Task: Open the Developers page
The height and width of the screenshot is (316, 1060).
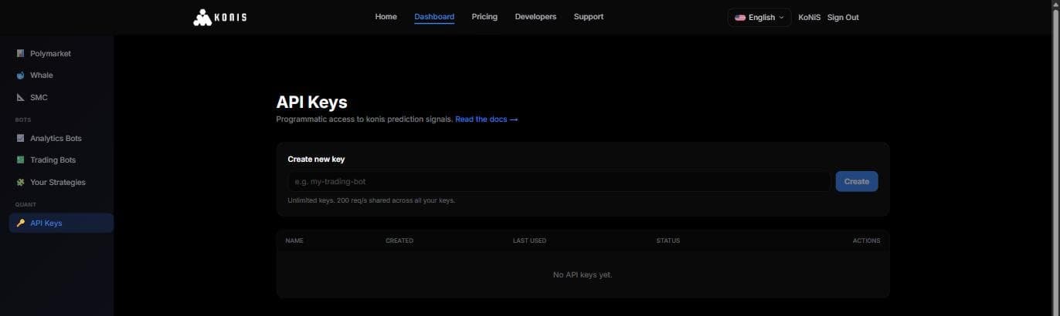Action: point(535,17)
